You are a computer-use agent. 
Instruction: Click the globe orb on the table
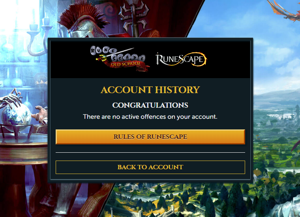(17, 116)
